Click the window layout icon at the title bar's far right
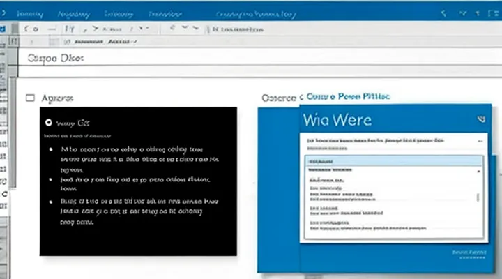This screenshot has height=279, width=502. (494, 13)
